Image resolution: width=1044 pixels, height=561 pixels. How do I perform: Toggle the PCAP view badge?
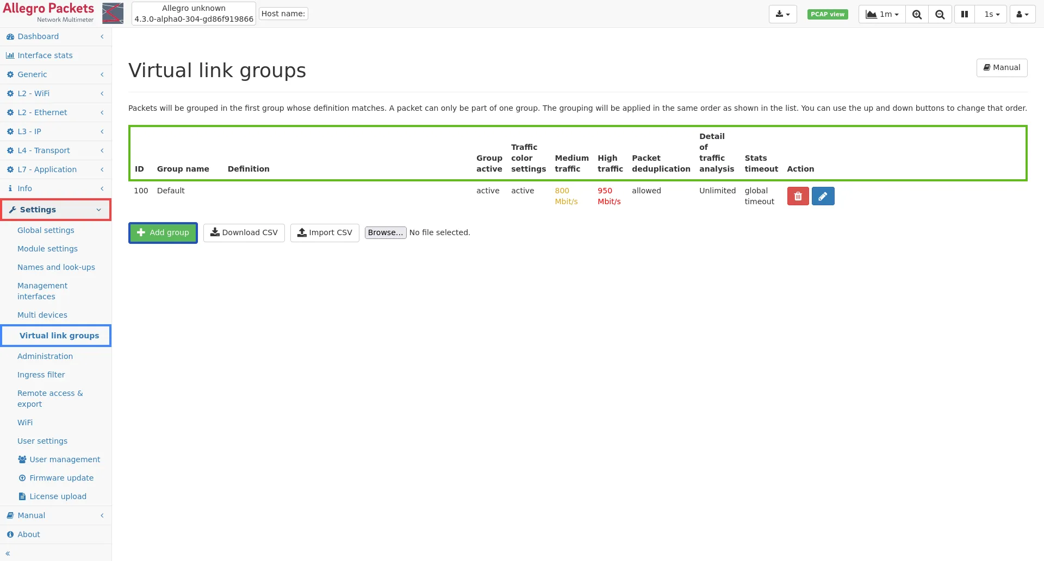(x=827, y=14)
